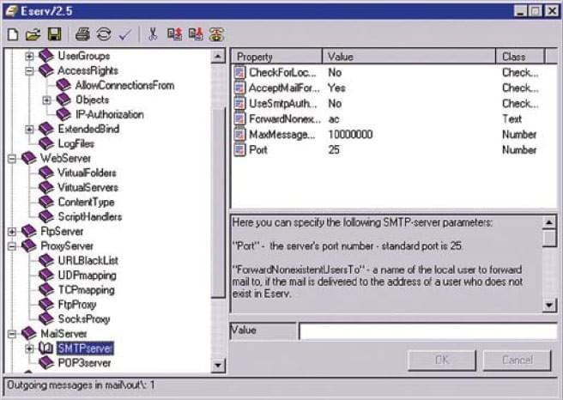Select URLBlackList under ProxyServer

87,260
